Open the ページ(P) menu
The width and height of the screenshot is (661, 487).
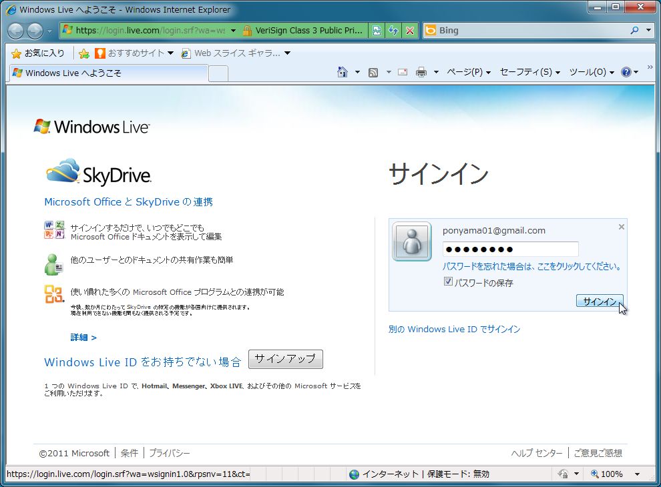coord(469,72)
